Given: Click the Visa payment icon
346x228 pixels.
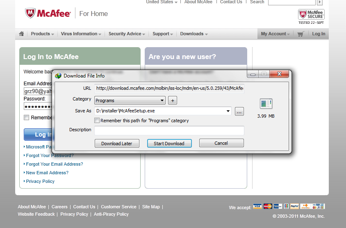Looking at the screenshot, I should 257,206.
